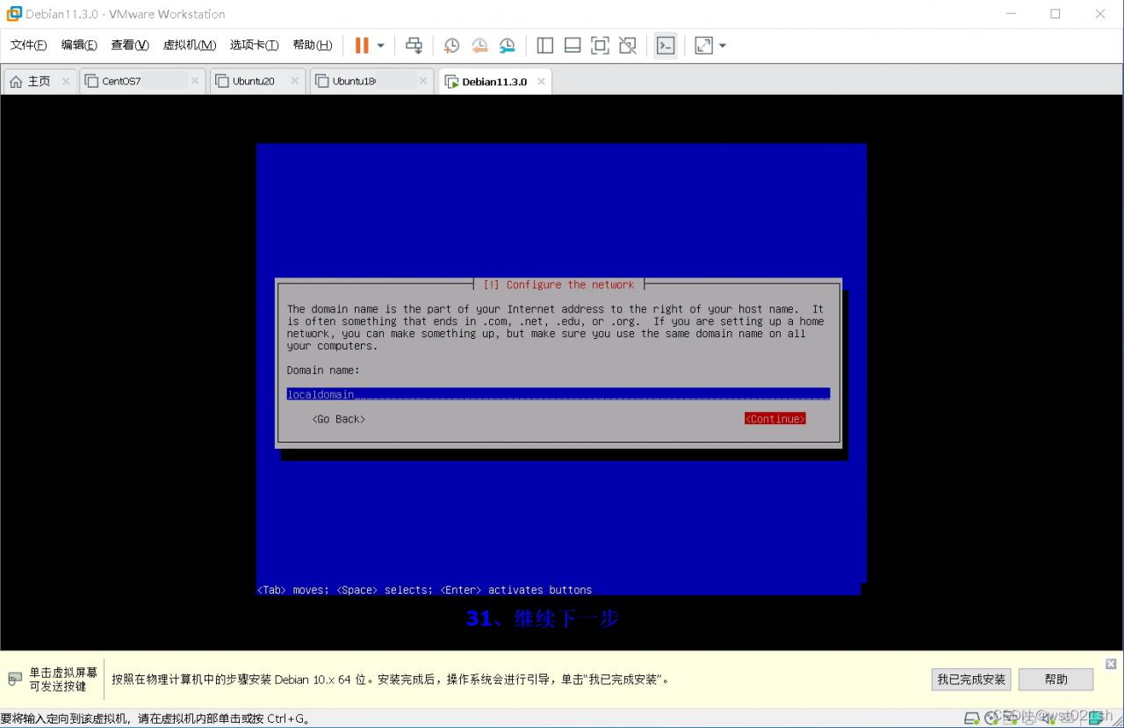
Task: Click the keyboard icon in the hint bar
Action: [15, 679]
